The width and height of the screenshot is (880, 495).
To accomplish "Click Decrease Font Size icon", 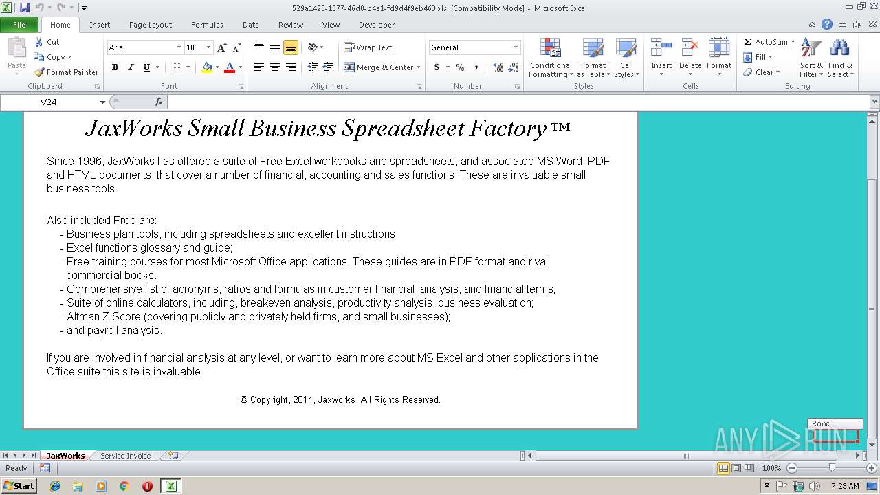I will point(236,47).
